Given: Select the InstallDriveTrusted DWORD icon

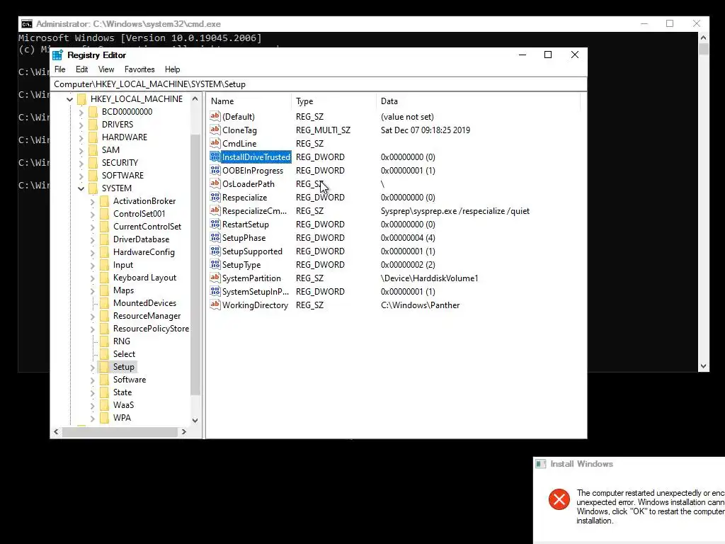Looking at the screenshot, I should coord(215,157).
